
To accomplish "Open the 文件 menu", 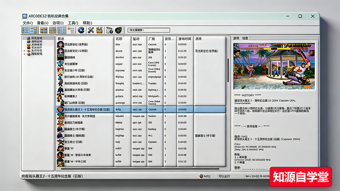I will [28, 23].
